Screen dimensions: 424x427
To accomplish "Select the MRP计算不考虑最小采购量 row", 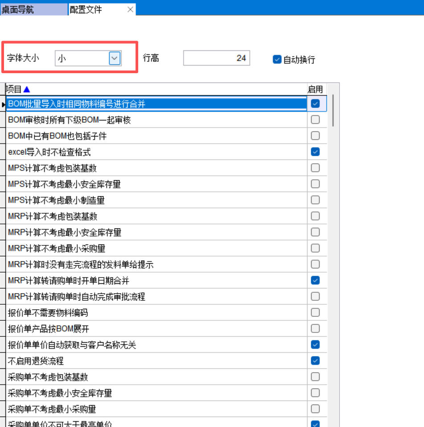I will click(x=134, y=249).
